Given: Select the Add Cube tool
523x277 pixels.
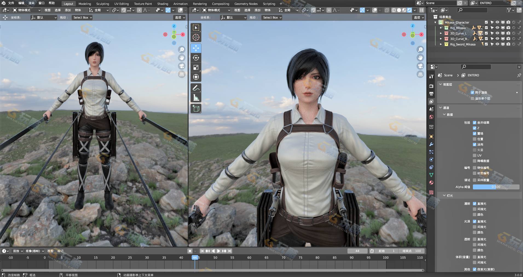Looking at the screenshot, I should (196, 109).
